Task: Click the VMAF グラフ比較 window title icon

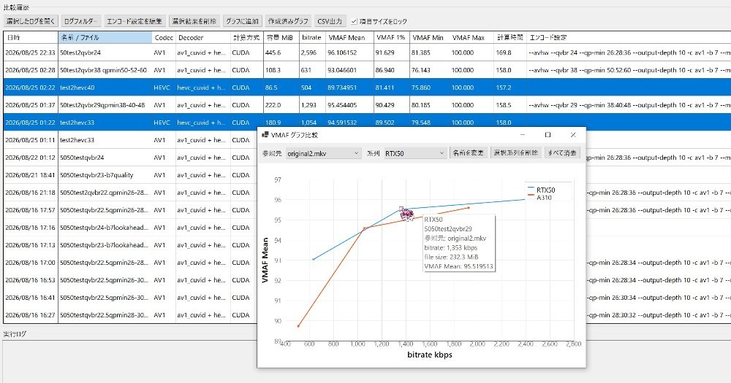Action: [265, 135]
